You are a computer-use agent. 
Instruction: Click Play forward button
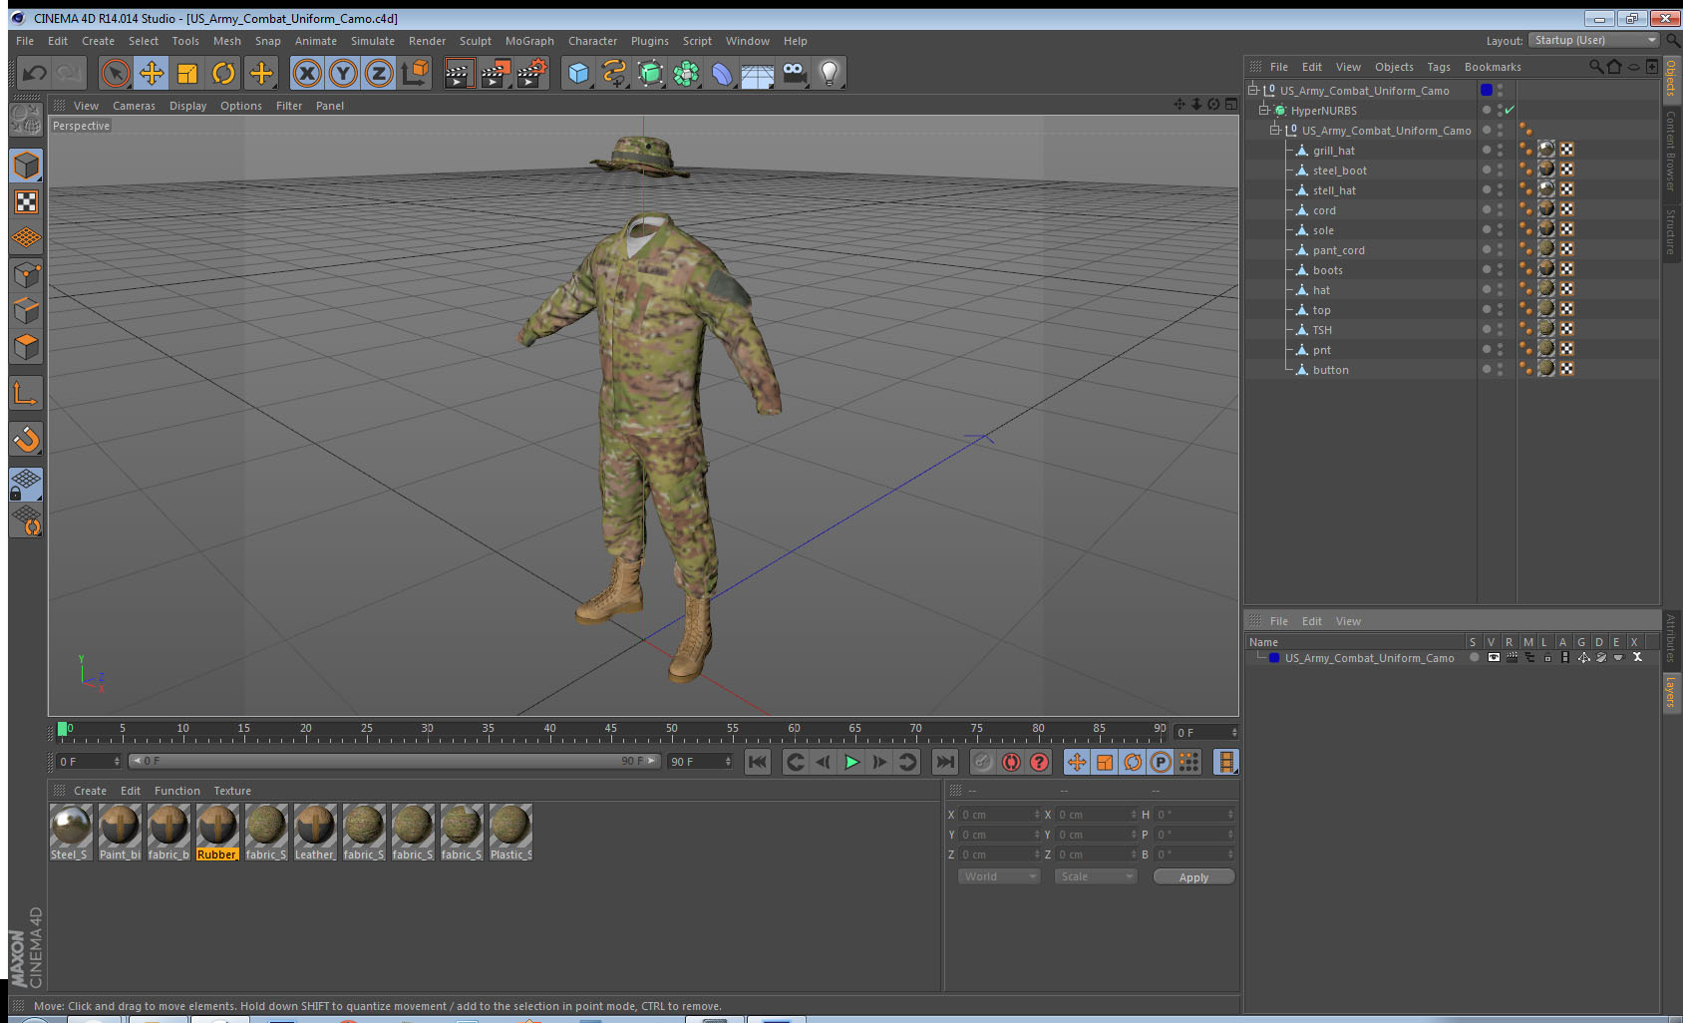tap(851, 762)
